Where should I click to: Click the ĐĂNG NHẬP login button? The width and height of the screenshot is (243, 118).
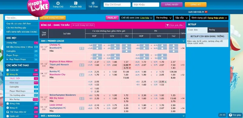[x=172, y=5]
